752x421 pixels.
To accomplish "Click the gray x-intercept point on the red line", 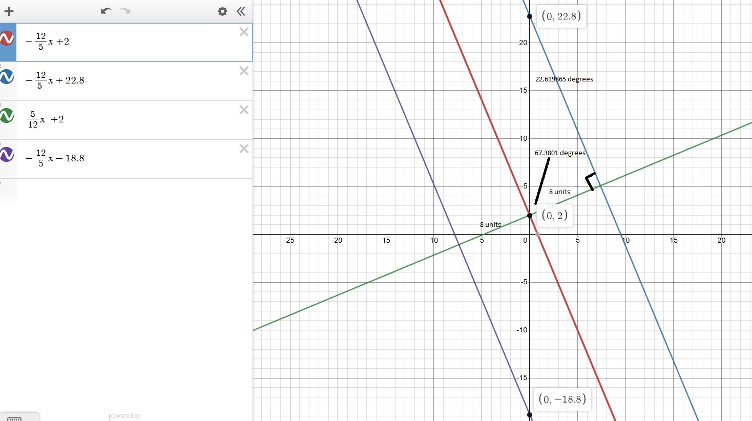I will 537,234.
